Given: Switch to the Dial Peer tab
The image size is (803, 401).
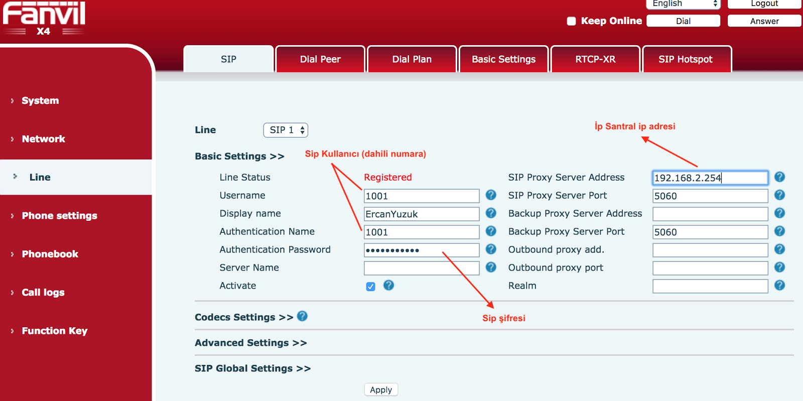Looking at the screenshot, I should click(x=320, y=59).
